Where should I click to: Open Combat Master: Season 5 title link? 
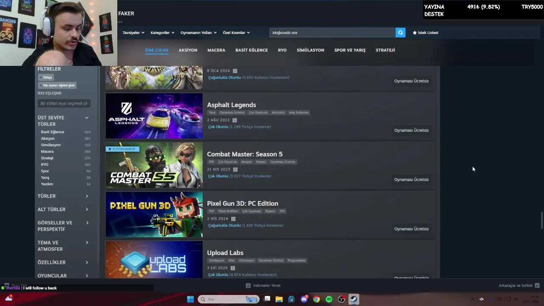[x=245, y=154]
